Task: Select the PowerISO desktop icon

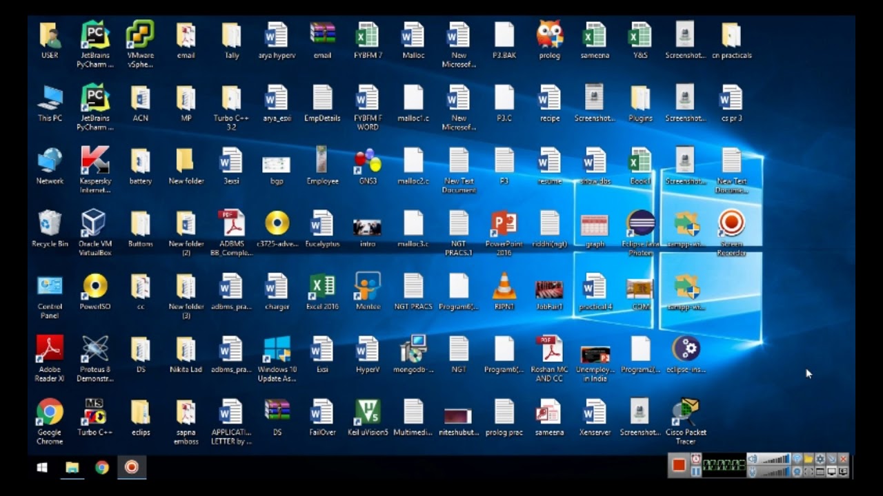Action: (x=95, y=291)
